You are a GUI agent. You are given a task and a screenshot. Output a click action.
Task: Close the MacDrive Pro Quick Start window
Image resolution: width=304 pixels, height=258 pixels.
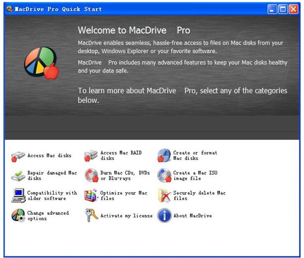point(295,9)
